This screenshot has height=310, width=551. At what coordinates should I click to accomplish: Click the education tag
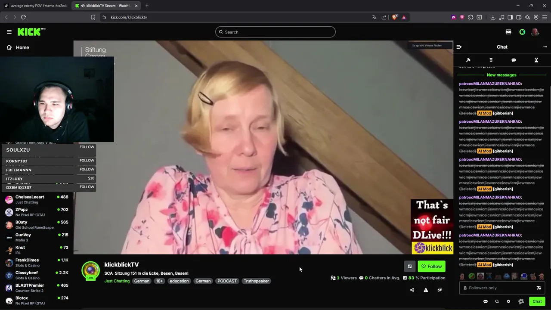click(179, 281)
